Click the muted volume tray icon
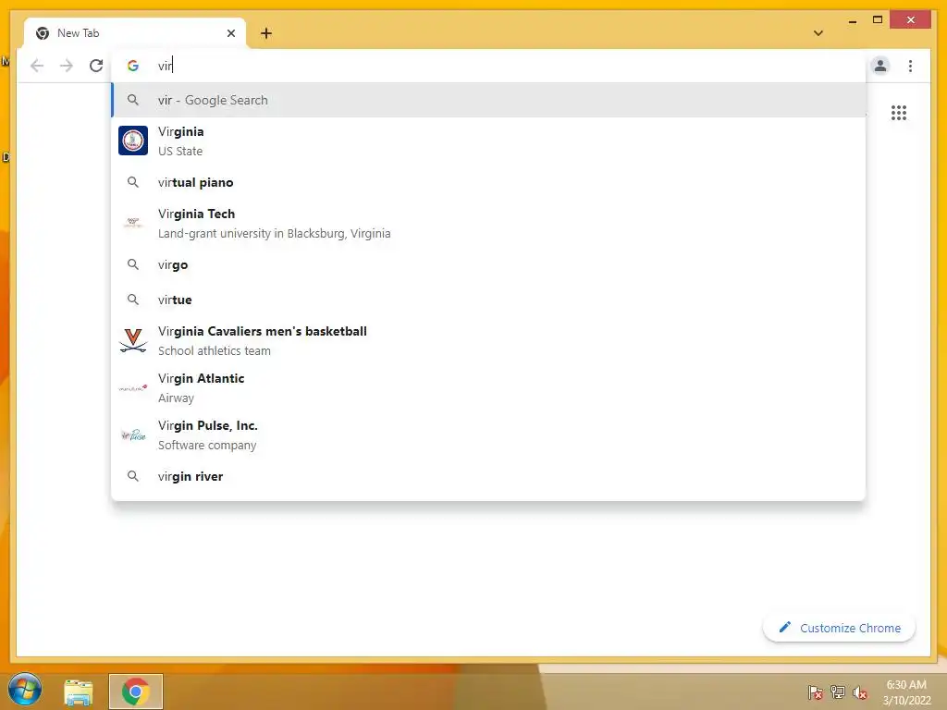This screenshot has width=947, height=710. click(x=860, y=692)
